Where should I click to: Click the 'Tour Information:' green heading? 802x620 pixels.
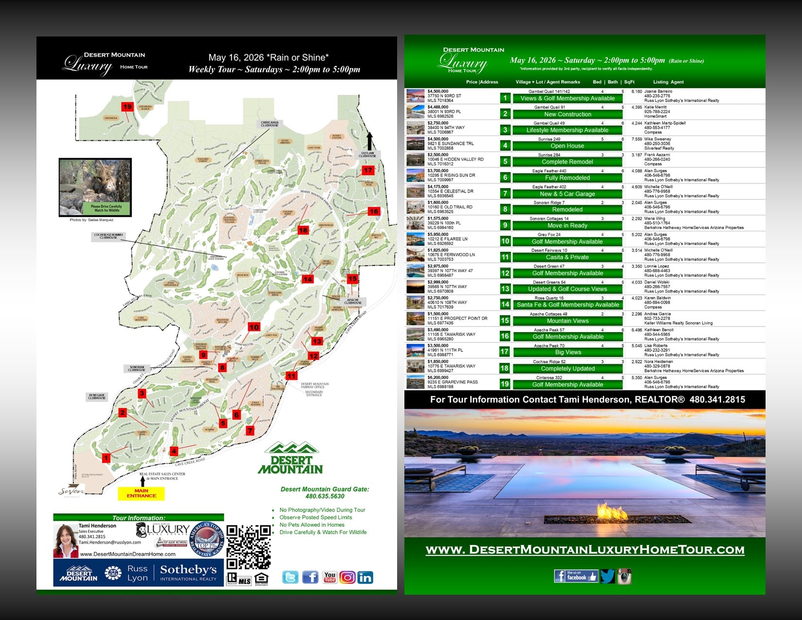tap(139, 518)
